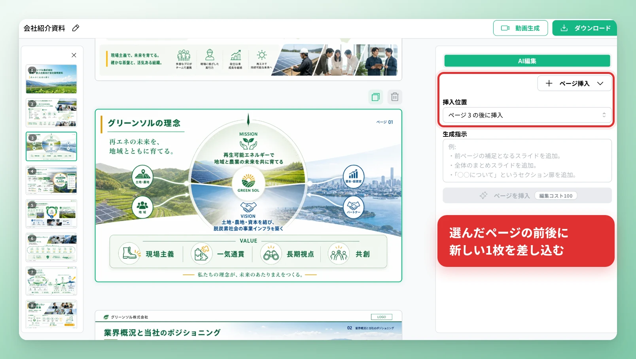Open the AI編集 tab

pos(527,61)
